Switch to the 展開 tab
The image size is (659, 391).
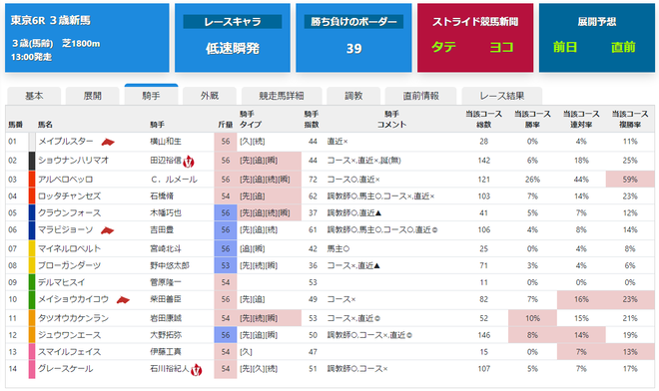[x=93, y=96]
